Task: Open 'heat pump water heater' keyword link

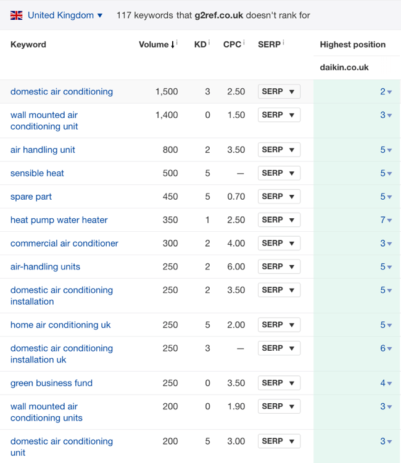Action: click(x=59, y=219)
